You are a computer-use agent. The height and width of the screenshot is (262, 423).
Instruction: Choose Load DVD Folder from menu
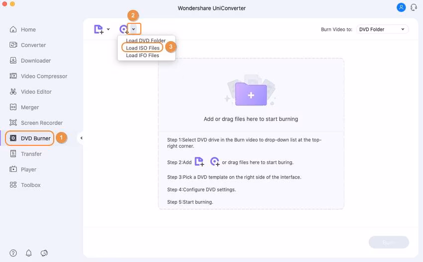pyautogui.click(x=146, y=41)
